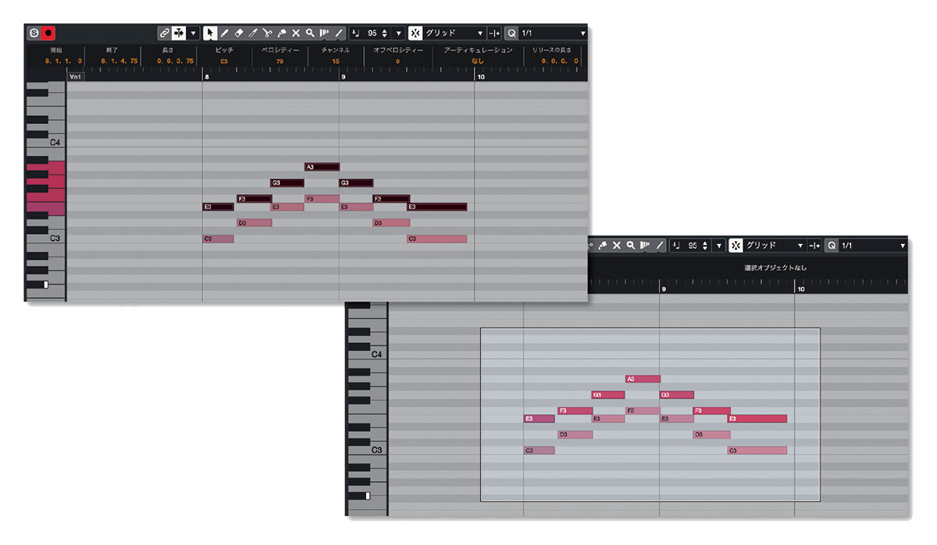Toggle Snap on/off icon in upper window
This screenshot has width=937, height=545.
415,33
